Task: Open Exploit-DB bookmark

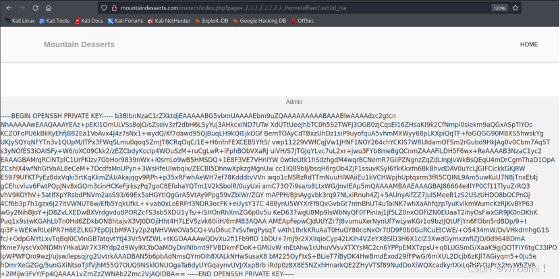Action: [x=212, y=21]
